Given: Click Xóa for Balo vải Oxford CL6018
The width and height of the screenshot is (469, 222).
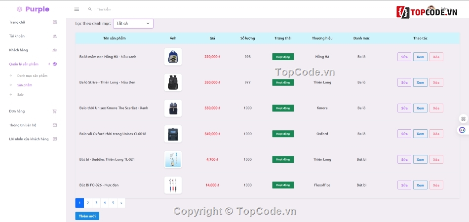Looking at the screenshot, I should pos(436,134).
